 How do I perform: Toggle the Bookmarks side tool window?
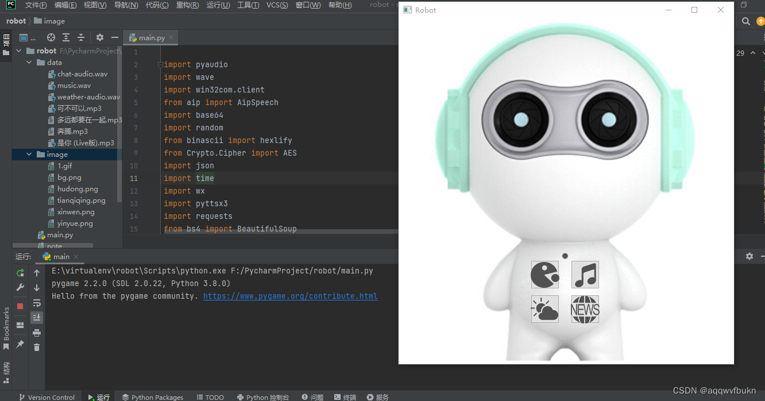6,328
